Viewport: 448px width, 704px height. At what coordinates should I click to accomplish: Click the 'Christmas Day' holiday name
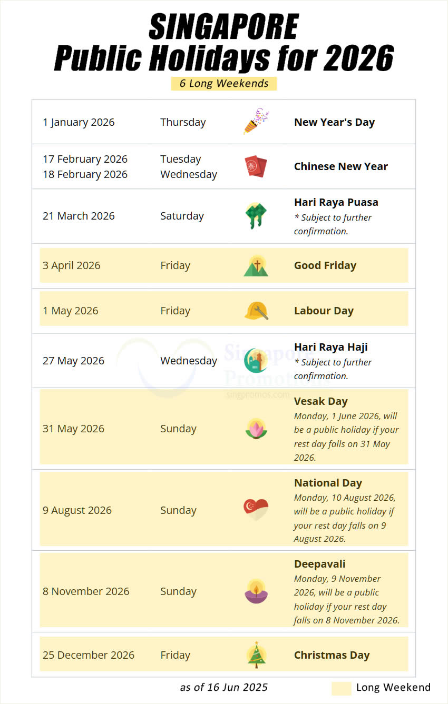coord(332,655)
